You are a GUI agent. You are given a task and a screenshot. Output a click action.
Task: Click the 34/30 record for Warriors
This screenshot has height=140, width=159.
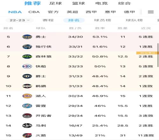[x=75, y=37]
